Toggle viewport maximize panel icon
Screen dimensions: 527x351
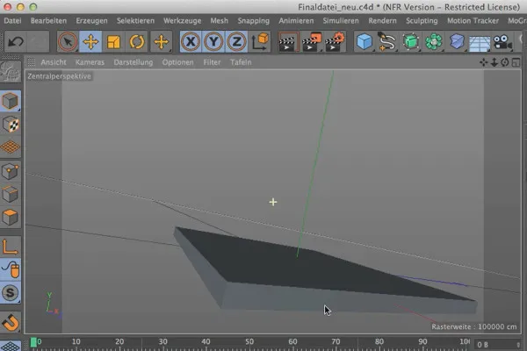click(516, 62)
